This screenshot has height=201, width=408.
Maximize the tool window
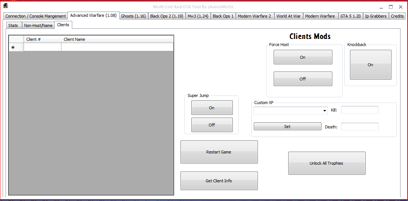coord(391,7)
